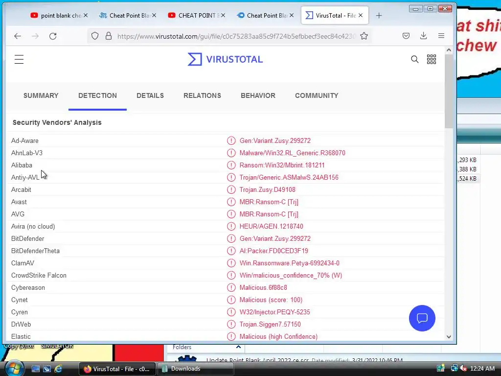Screen dimensions: 501x376
Task: Select 'Trojan.Zusy.D49108' text
Action: [x=268, y=189]
